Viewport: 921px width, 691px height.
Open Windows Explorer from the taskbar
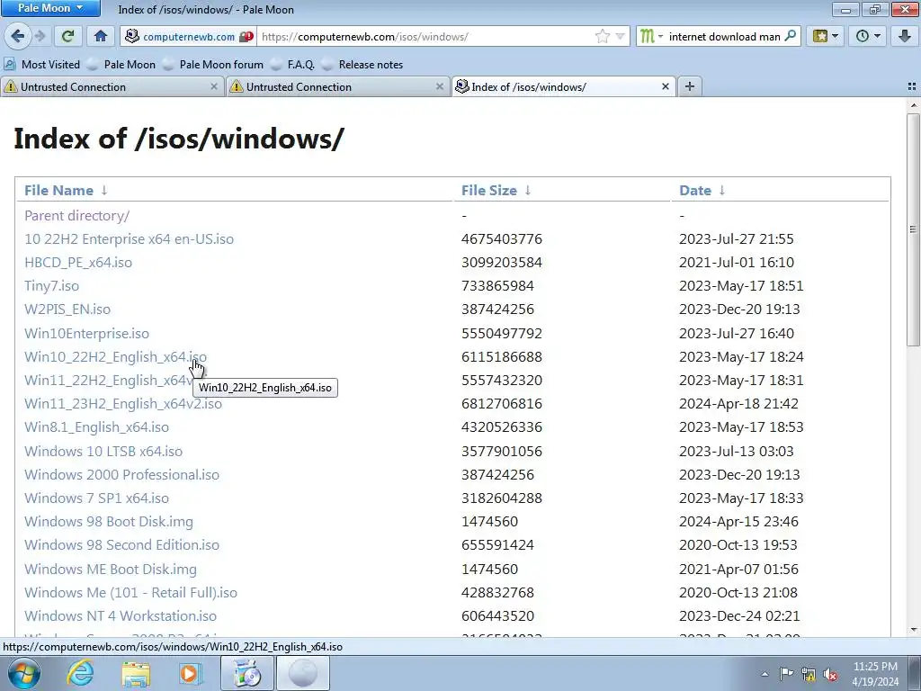tap(137, 673)
